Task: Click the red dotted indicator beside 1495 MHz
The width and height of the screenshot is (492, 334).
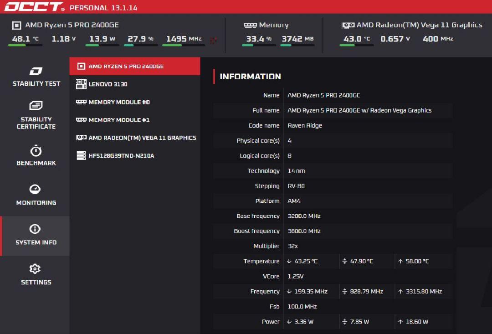Action: click(x=213, y=41)
